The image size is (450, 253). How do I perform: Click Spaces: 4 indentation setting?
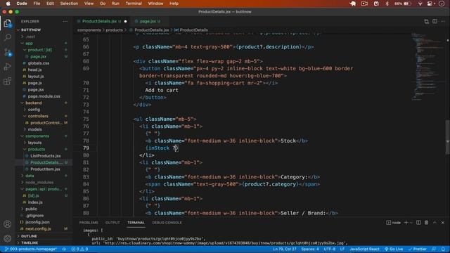coord(310,249)
